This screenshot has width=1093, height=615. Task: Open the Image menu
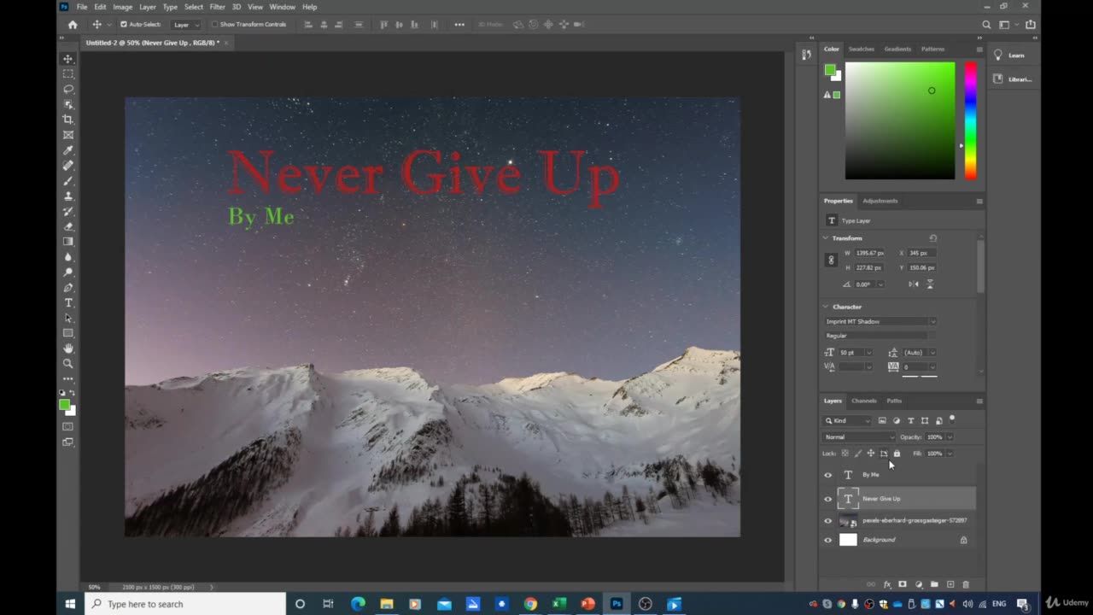click(x=123, y=7)
